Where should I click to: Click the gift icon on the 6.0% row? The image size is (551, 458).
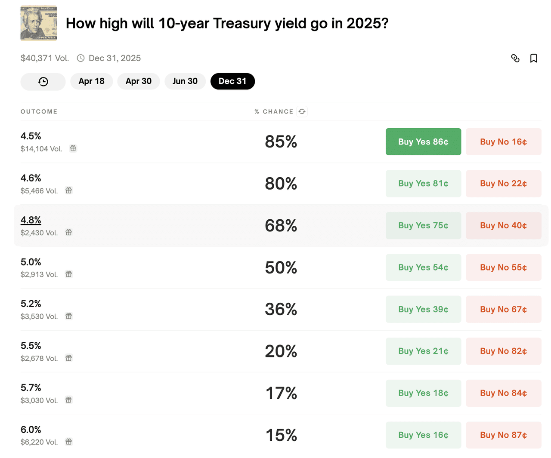tap(69, 442)
